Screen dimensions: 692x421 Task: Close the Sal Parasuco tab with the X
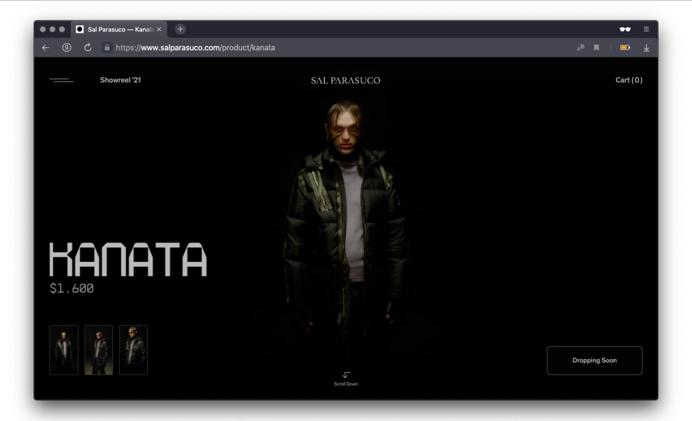(159, 29)
